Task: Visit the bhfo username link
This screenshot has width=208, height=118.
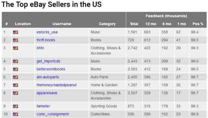Action: (x=40, y=48)
